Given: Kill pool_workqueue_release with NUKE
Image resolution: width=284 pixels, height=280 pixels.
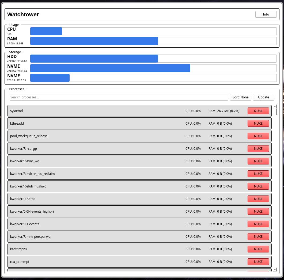Looking at the screenshot, I should point(258,136).
